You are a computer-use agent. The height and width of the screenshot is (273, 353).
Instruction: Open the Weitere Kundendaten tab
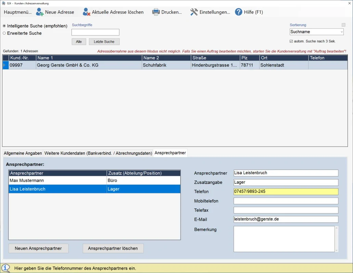[98, 153]
